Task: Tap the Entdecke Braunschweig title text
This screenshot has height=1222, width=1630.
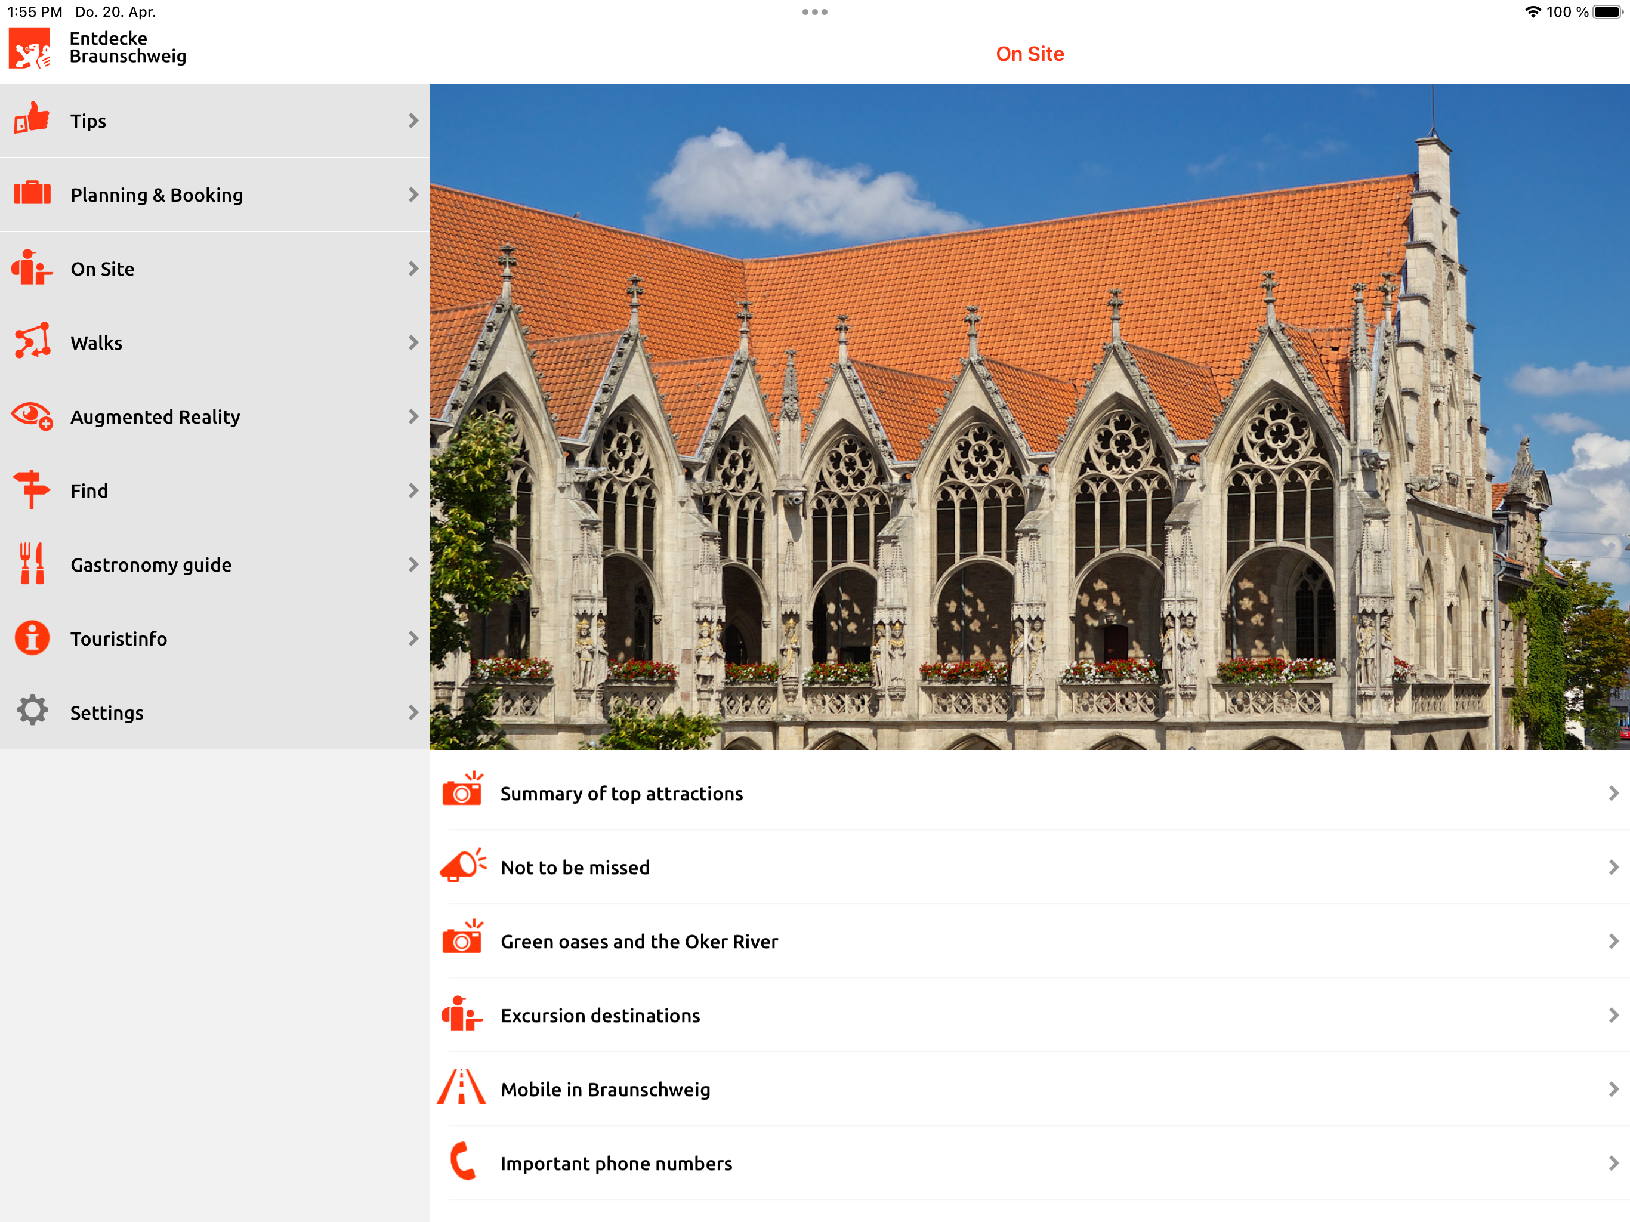Action: 128,47
